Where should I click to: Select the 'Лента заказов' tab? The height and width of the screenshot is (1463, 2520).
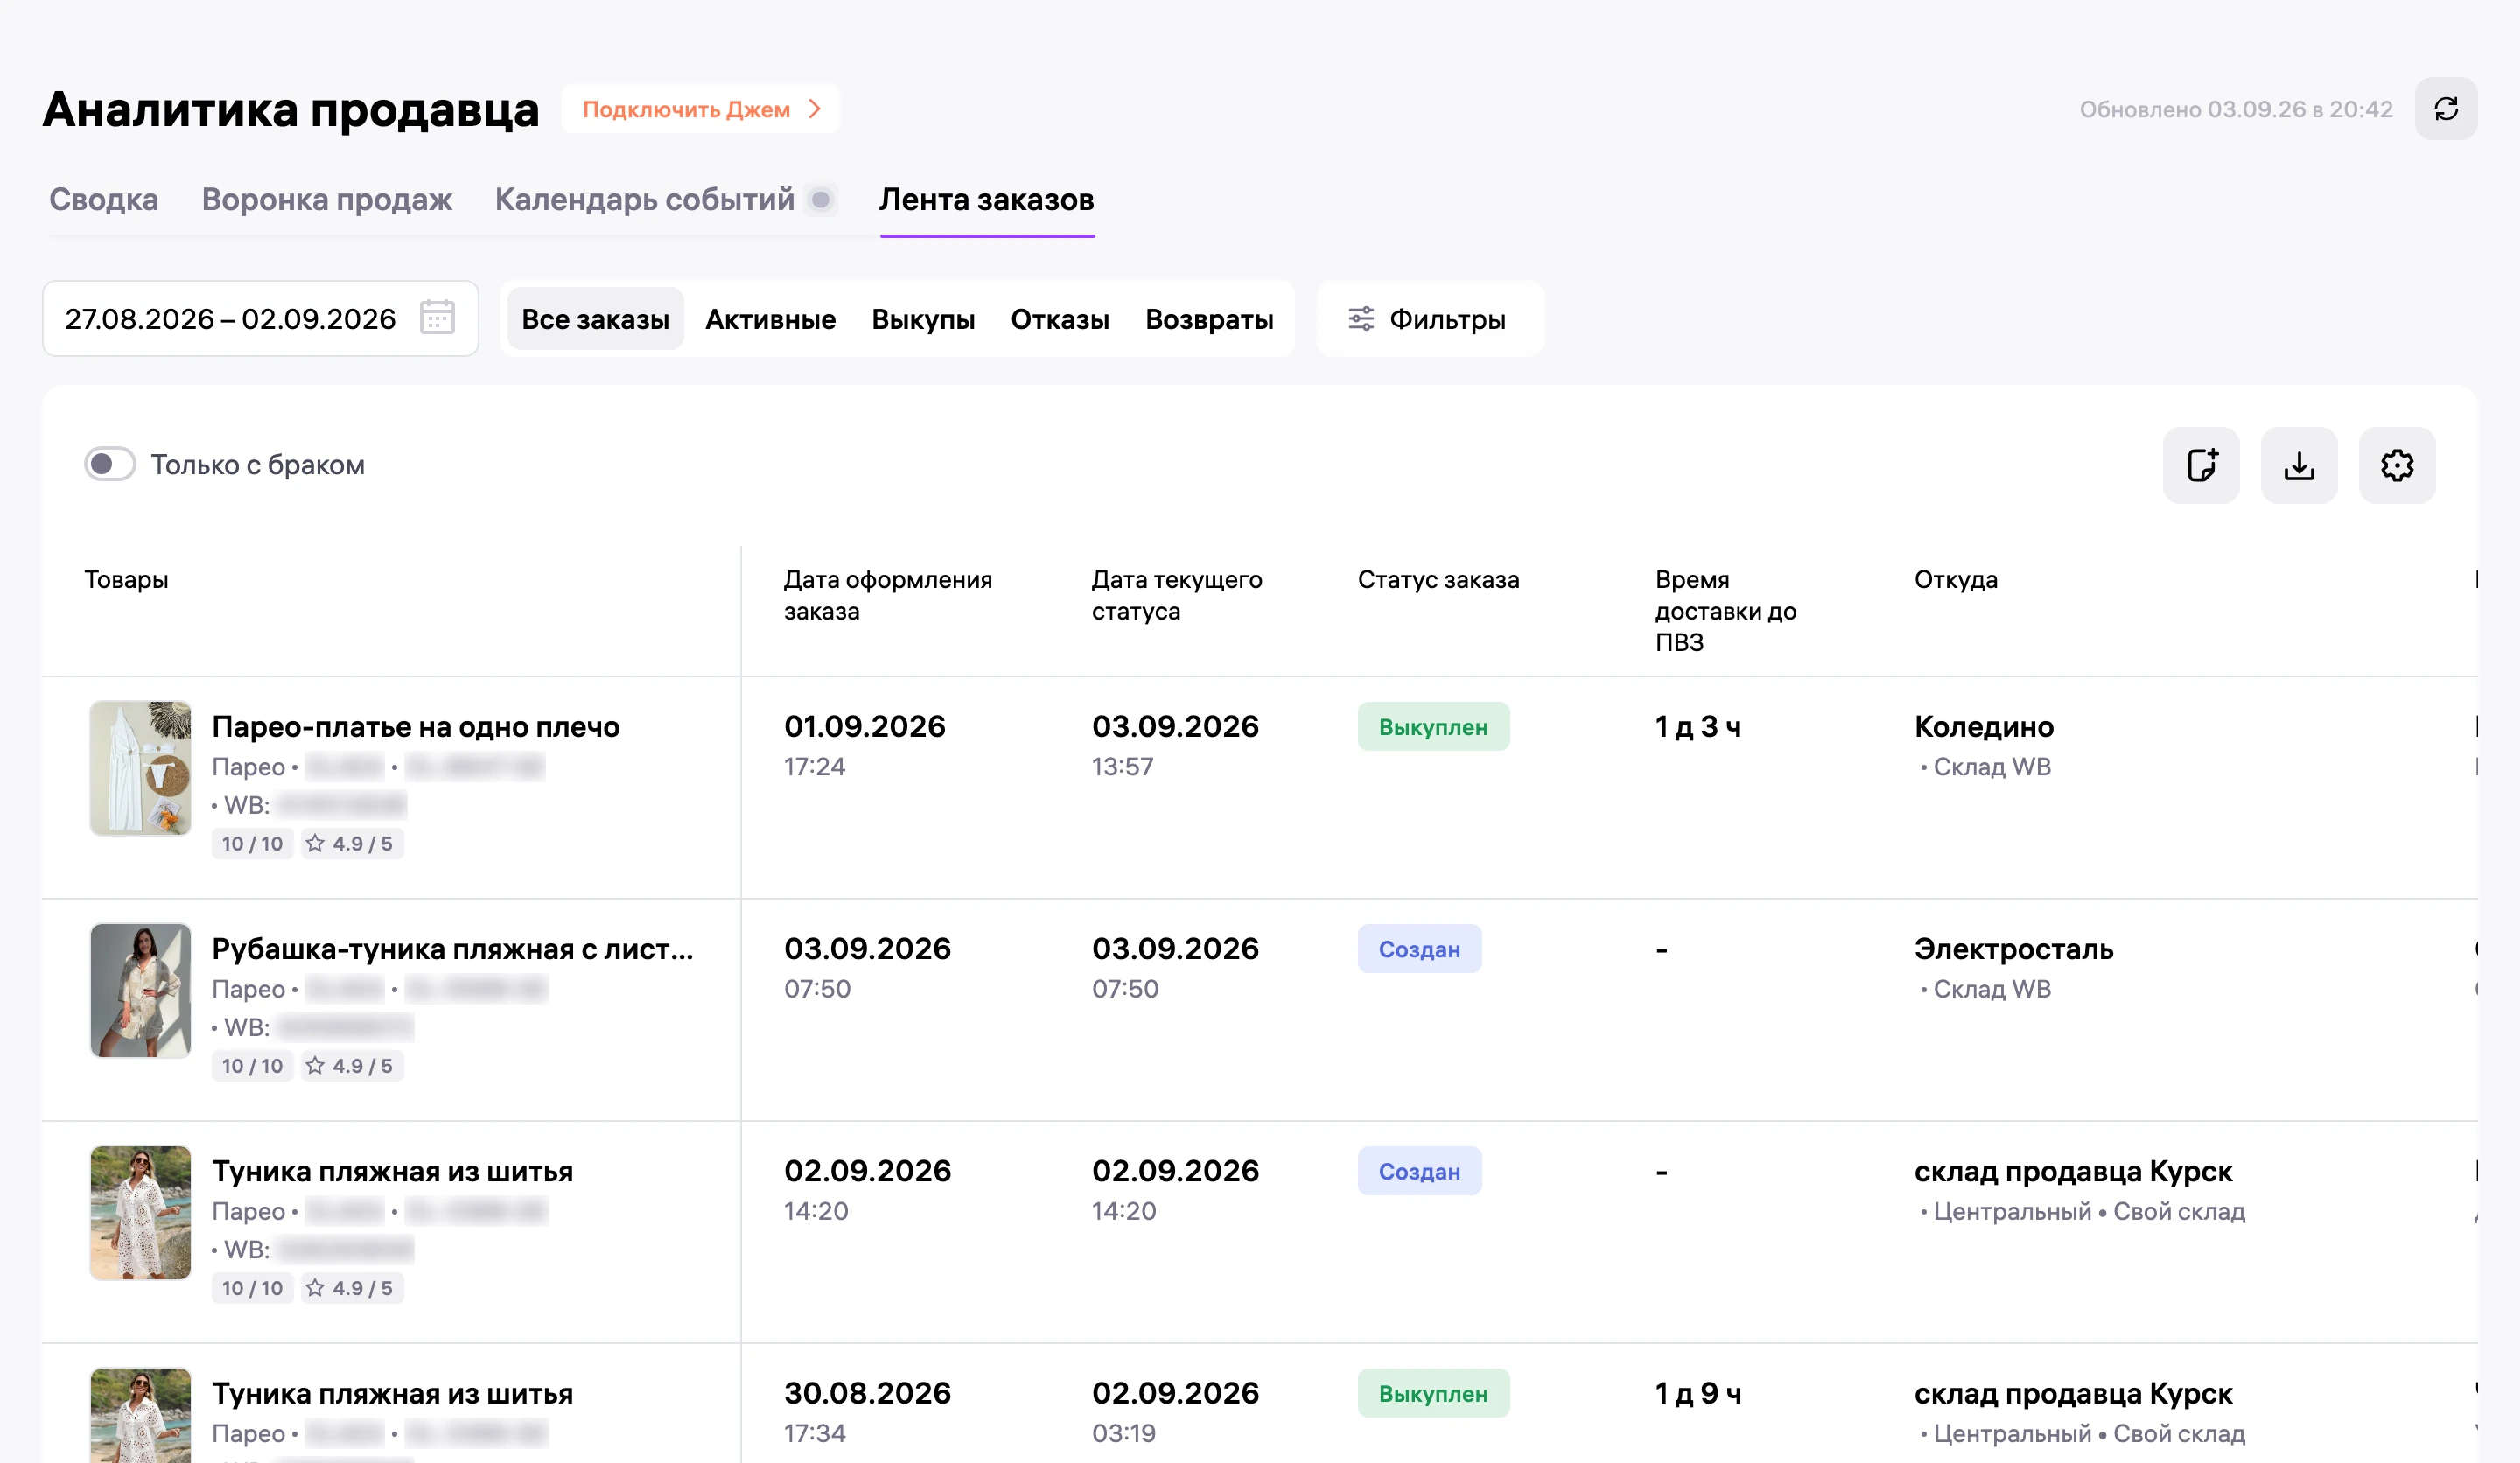pyautogui.click(x=987, y=199)
